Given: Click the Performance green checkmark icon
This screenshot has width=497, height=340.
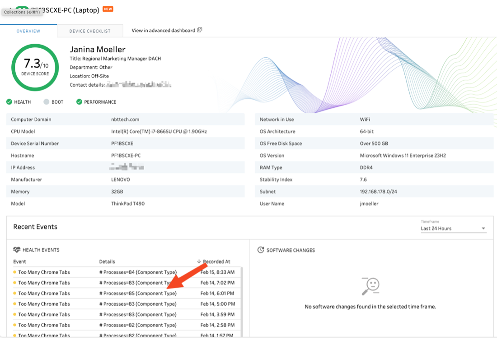Looking at the screenshot, I should coord(79,102).
